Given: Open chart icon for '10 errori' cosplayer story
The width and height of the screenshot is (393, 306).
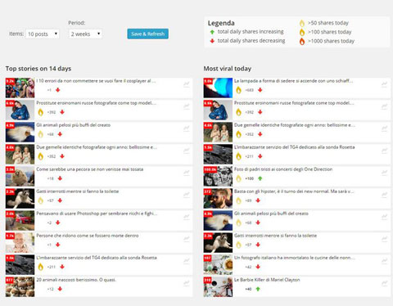Looking at the screenshot, I should 187,84.
